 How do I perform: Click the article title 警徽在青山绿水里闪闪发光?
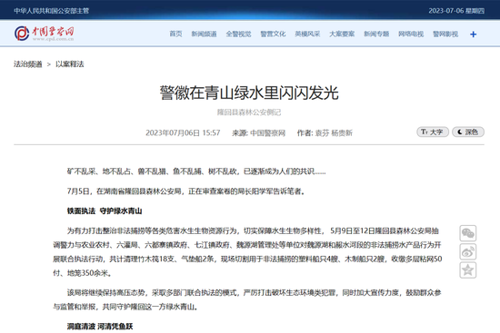(249, 93)
